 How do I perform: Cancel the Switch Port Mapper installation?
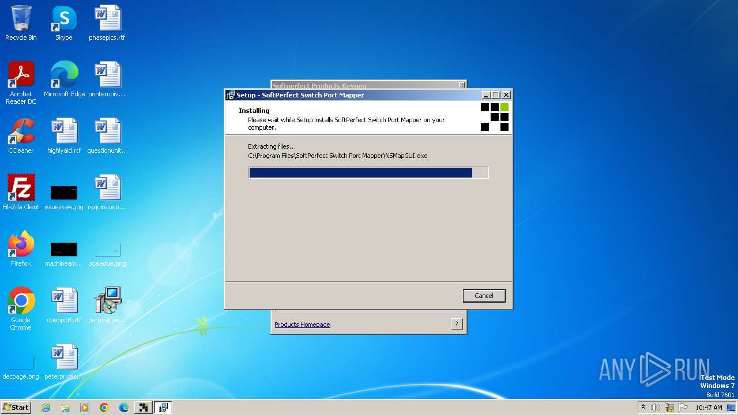pyautogui.click(x=484, y=296)
